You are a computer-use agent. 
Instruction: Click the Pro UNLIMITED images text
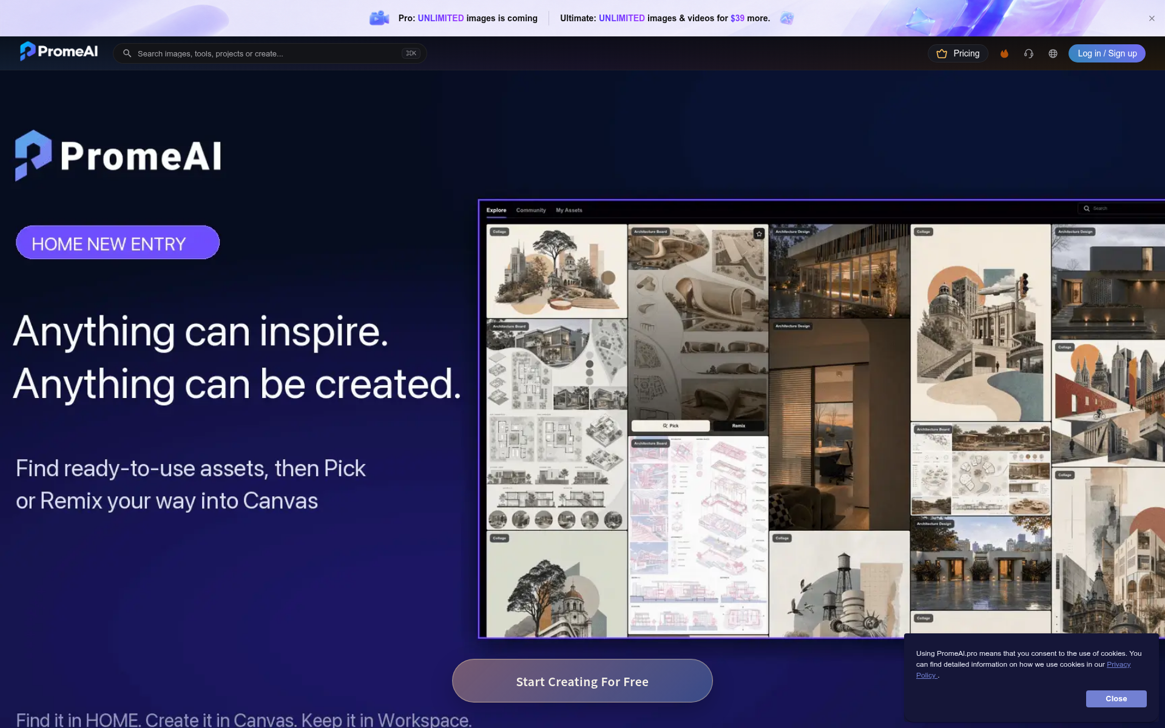tap(468, 18)
